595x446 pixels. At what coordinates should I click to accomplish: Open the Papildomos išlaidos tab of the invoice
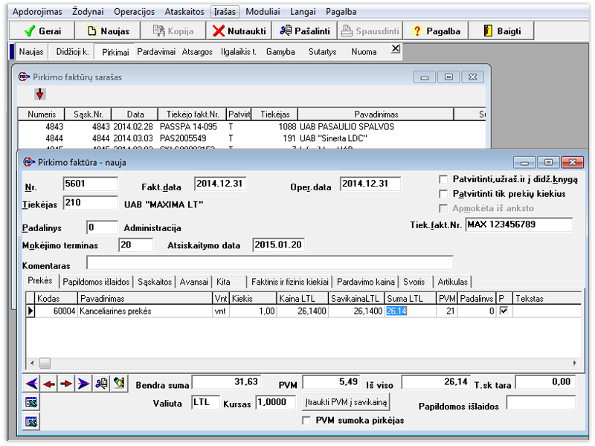pos(96,282)
